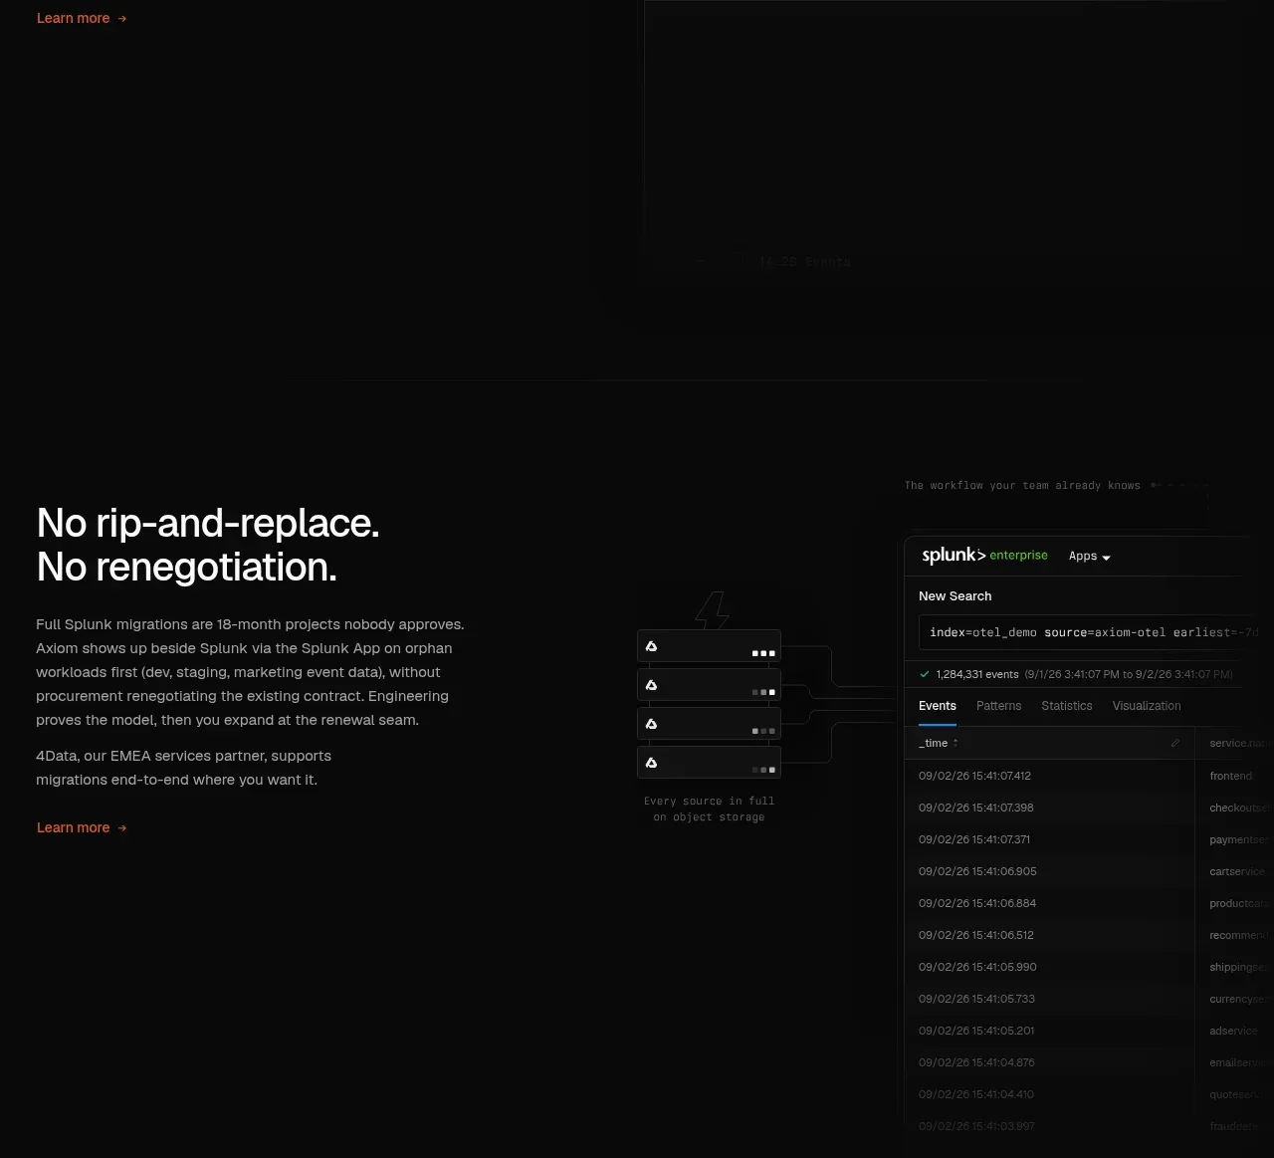This screenshot has height=1158, width=1274.
Task: Click the frontend service cell
Action: pyautogui.click(x=1230, y=776)
